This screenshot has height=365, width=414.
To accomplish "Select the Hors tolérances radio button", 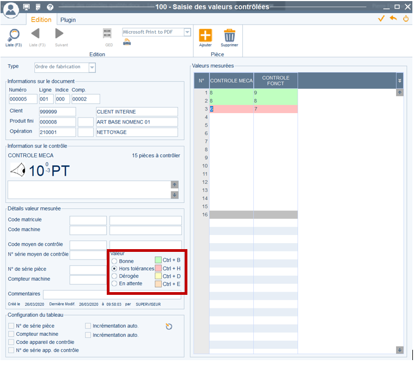I will coord(114,269).
